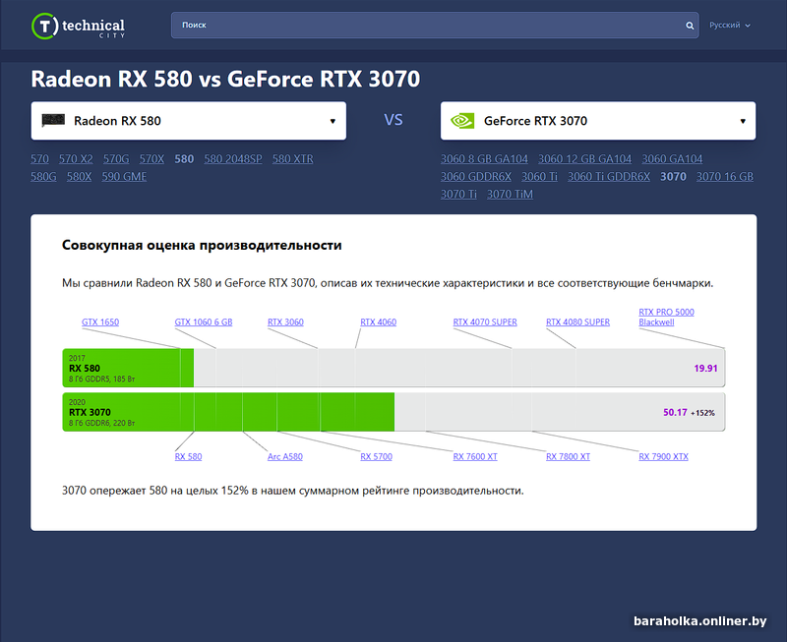Focus the Поиск search field
Image resolution: width=787 pixels, height=642 pixels.
[x=435, y=26]
